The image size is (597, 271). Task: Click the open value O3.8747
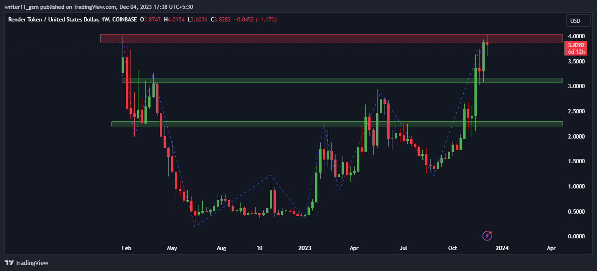point(151,20)
